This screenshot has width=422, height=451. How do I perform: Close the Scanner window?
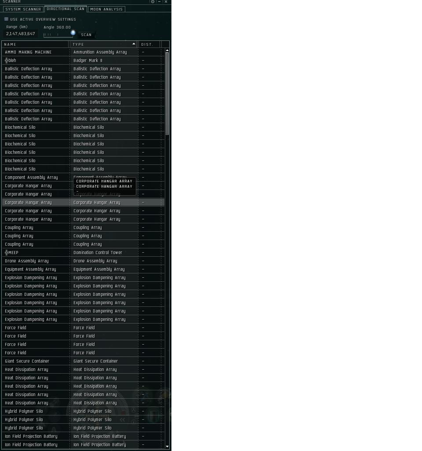(166, 2)
